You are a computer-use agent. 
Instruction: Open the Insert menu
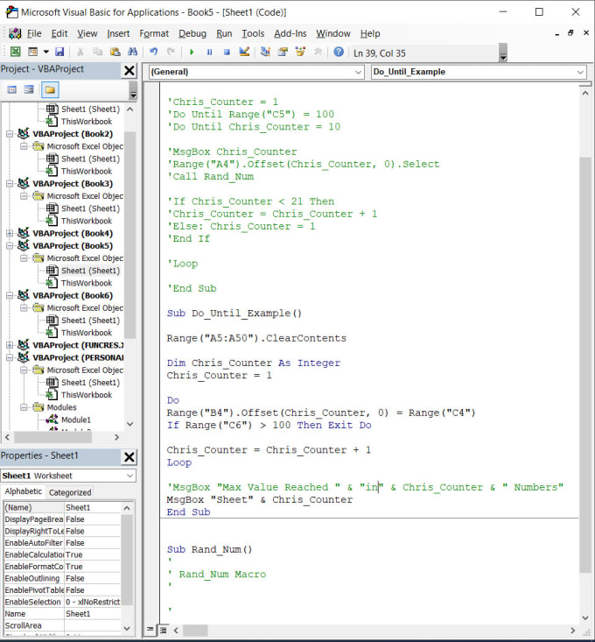click(118, 33)
